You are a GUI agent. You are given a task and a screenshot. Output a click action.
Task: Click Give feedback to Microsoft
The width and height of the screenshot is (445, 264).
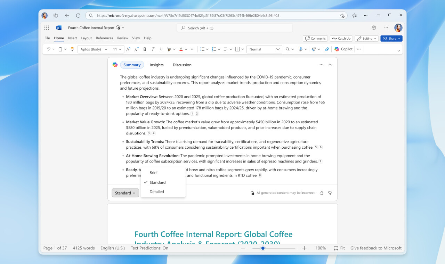click(376, 248)
